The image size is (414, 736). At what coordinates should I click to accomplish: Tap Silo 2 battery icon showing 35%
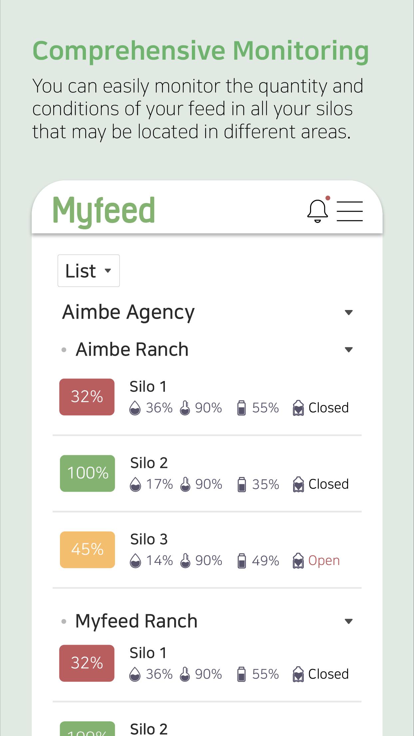coord(242,484)
